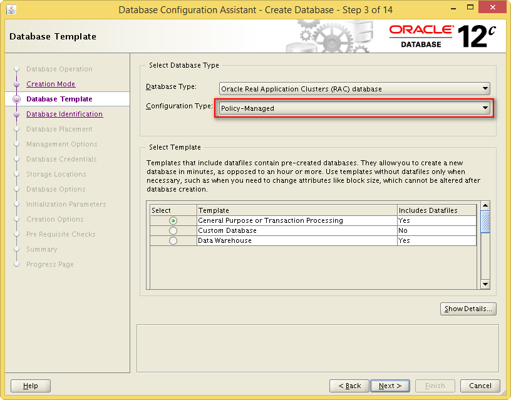This screenshot has height=400, width=511.
Task: Click the Back button
Action: tap(349, 386)
